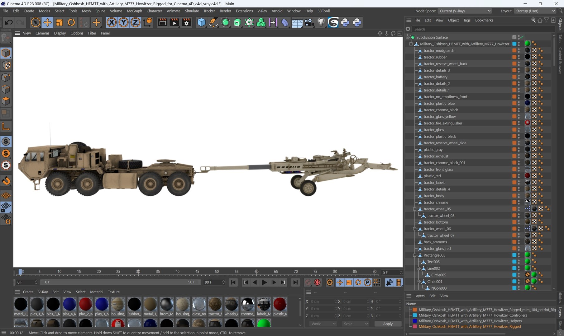Click the Undo arrow icon
The image size is (564, 336).
click(9, 22)
